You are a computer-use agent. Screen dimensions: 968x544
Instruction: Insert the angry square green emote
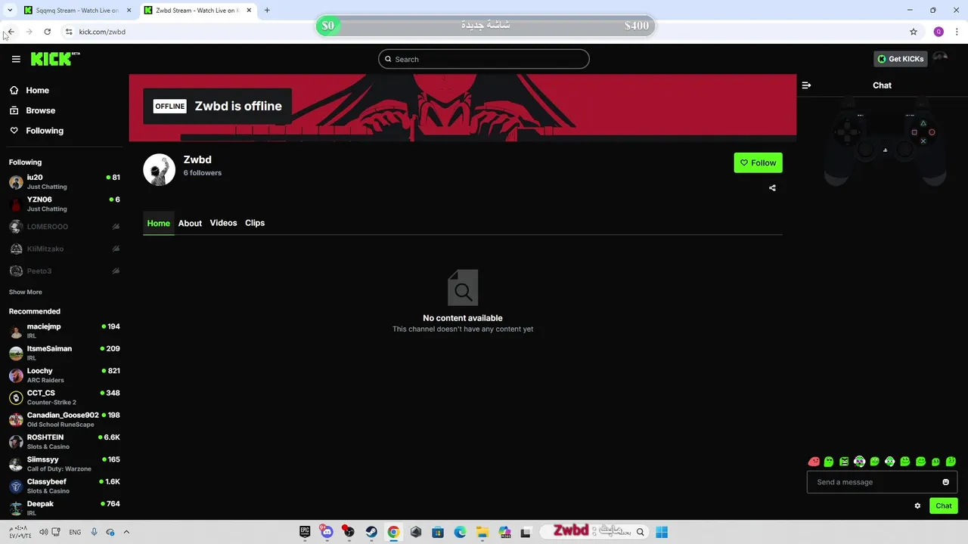click(x=844, y=462)
